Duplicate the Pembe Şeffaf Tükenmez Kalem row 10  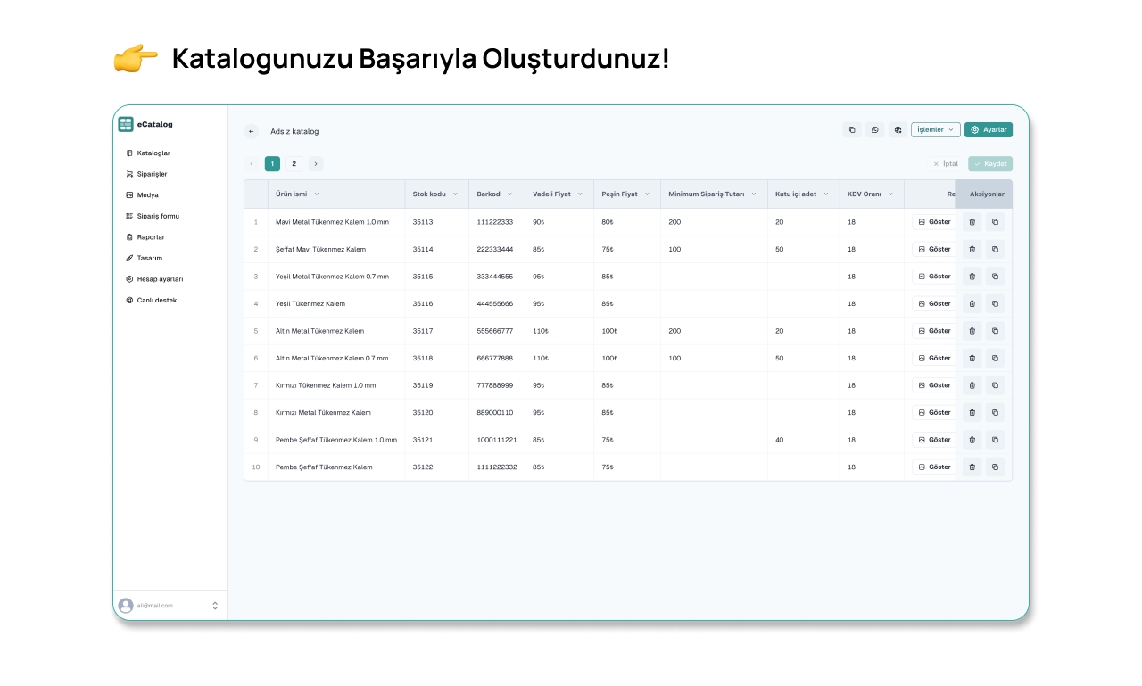[995, 467]
